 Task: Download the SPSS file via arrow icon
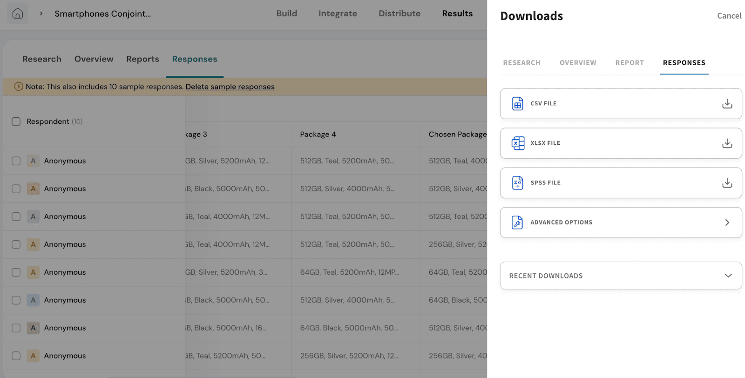click(x=727, y=183)
